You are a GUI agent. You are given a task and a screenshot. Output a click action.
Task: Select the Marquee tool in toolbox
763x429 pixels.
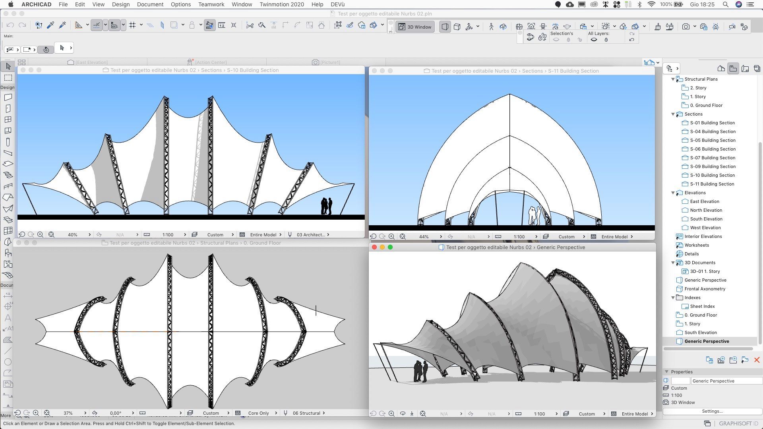coord(8,77)
